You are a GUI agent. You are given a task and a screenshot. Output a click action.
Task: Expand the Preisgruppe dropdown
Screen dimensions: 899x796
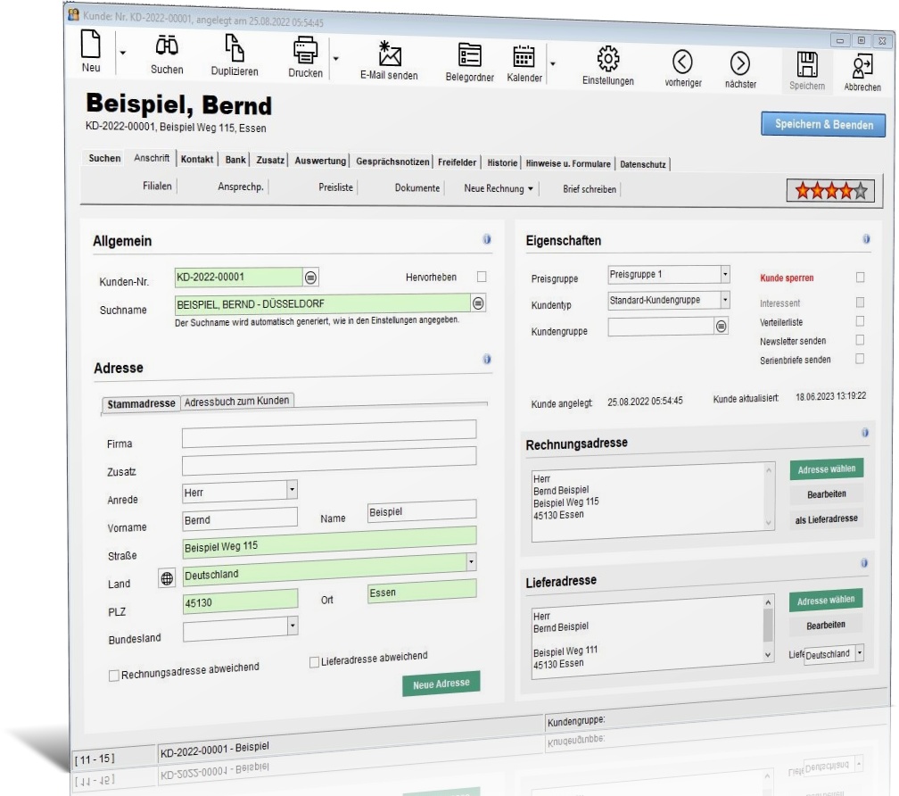coord(725,274)
